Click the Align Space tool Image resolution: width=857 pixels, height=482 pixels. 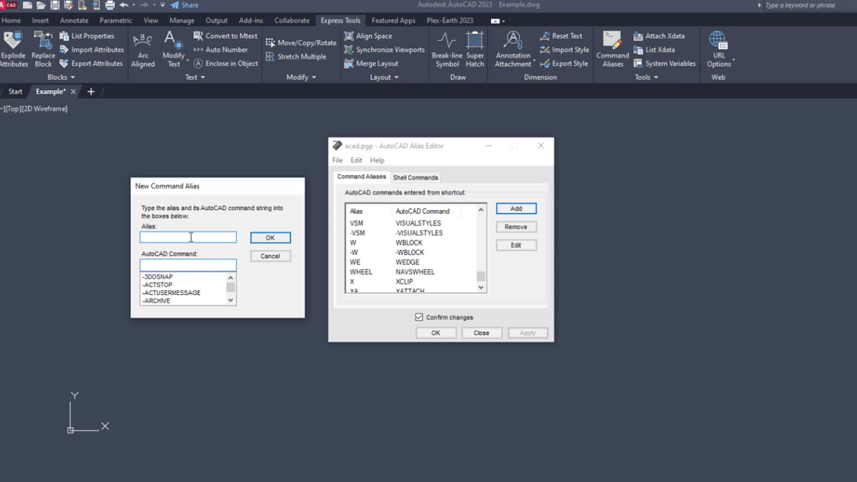368,35
